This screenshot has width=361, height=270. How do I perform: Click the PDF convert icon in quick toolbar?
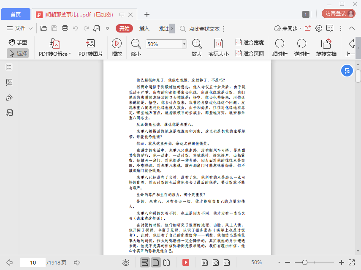(x=96, y=28)
